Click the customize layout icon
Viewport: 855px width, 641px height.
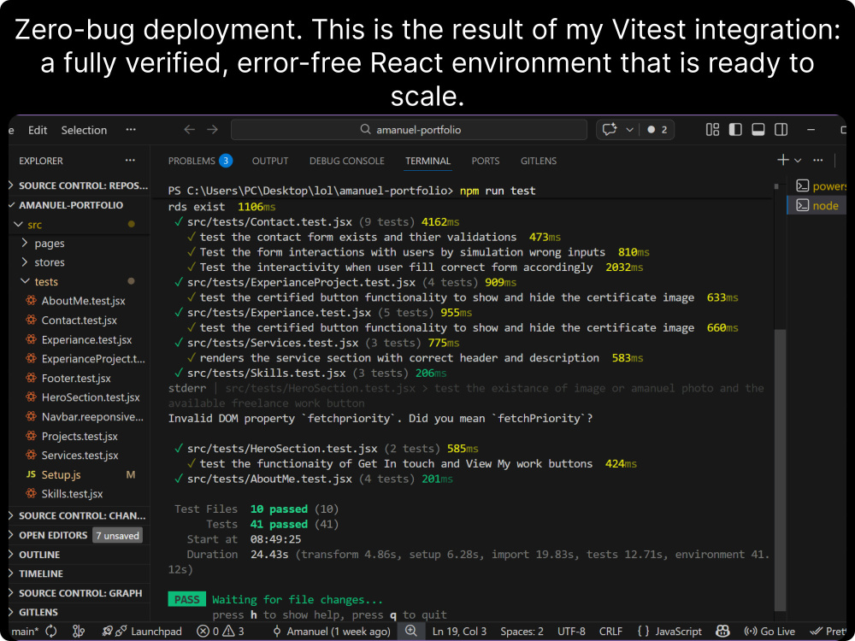pos(712,130)
